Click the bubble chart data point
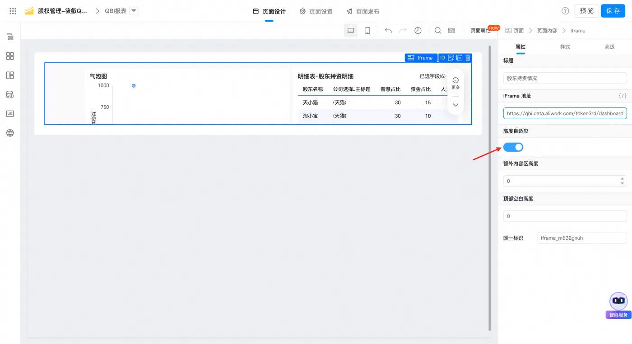 point(134,86)
